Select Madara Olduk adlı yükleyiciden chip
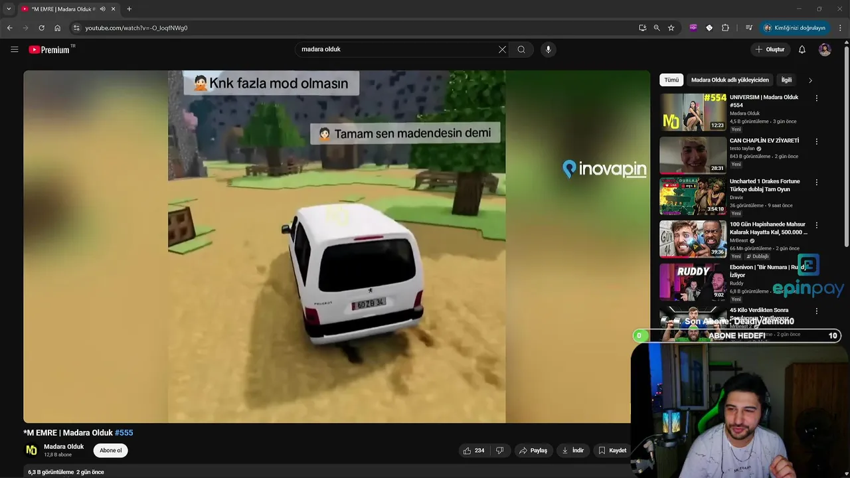850x478 pixels. click(730, 80)
